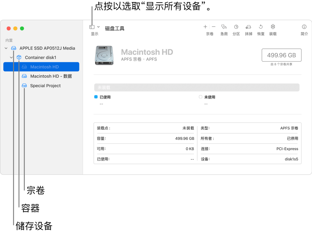Click the Special Project disk icon

24,85
